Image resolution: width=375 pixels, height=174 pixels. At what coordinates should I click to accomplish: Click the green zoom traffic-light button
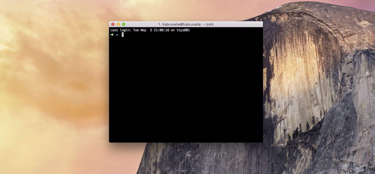coord(123,24)
